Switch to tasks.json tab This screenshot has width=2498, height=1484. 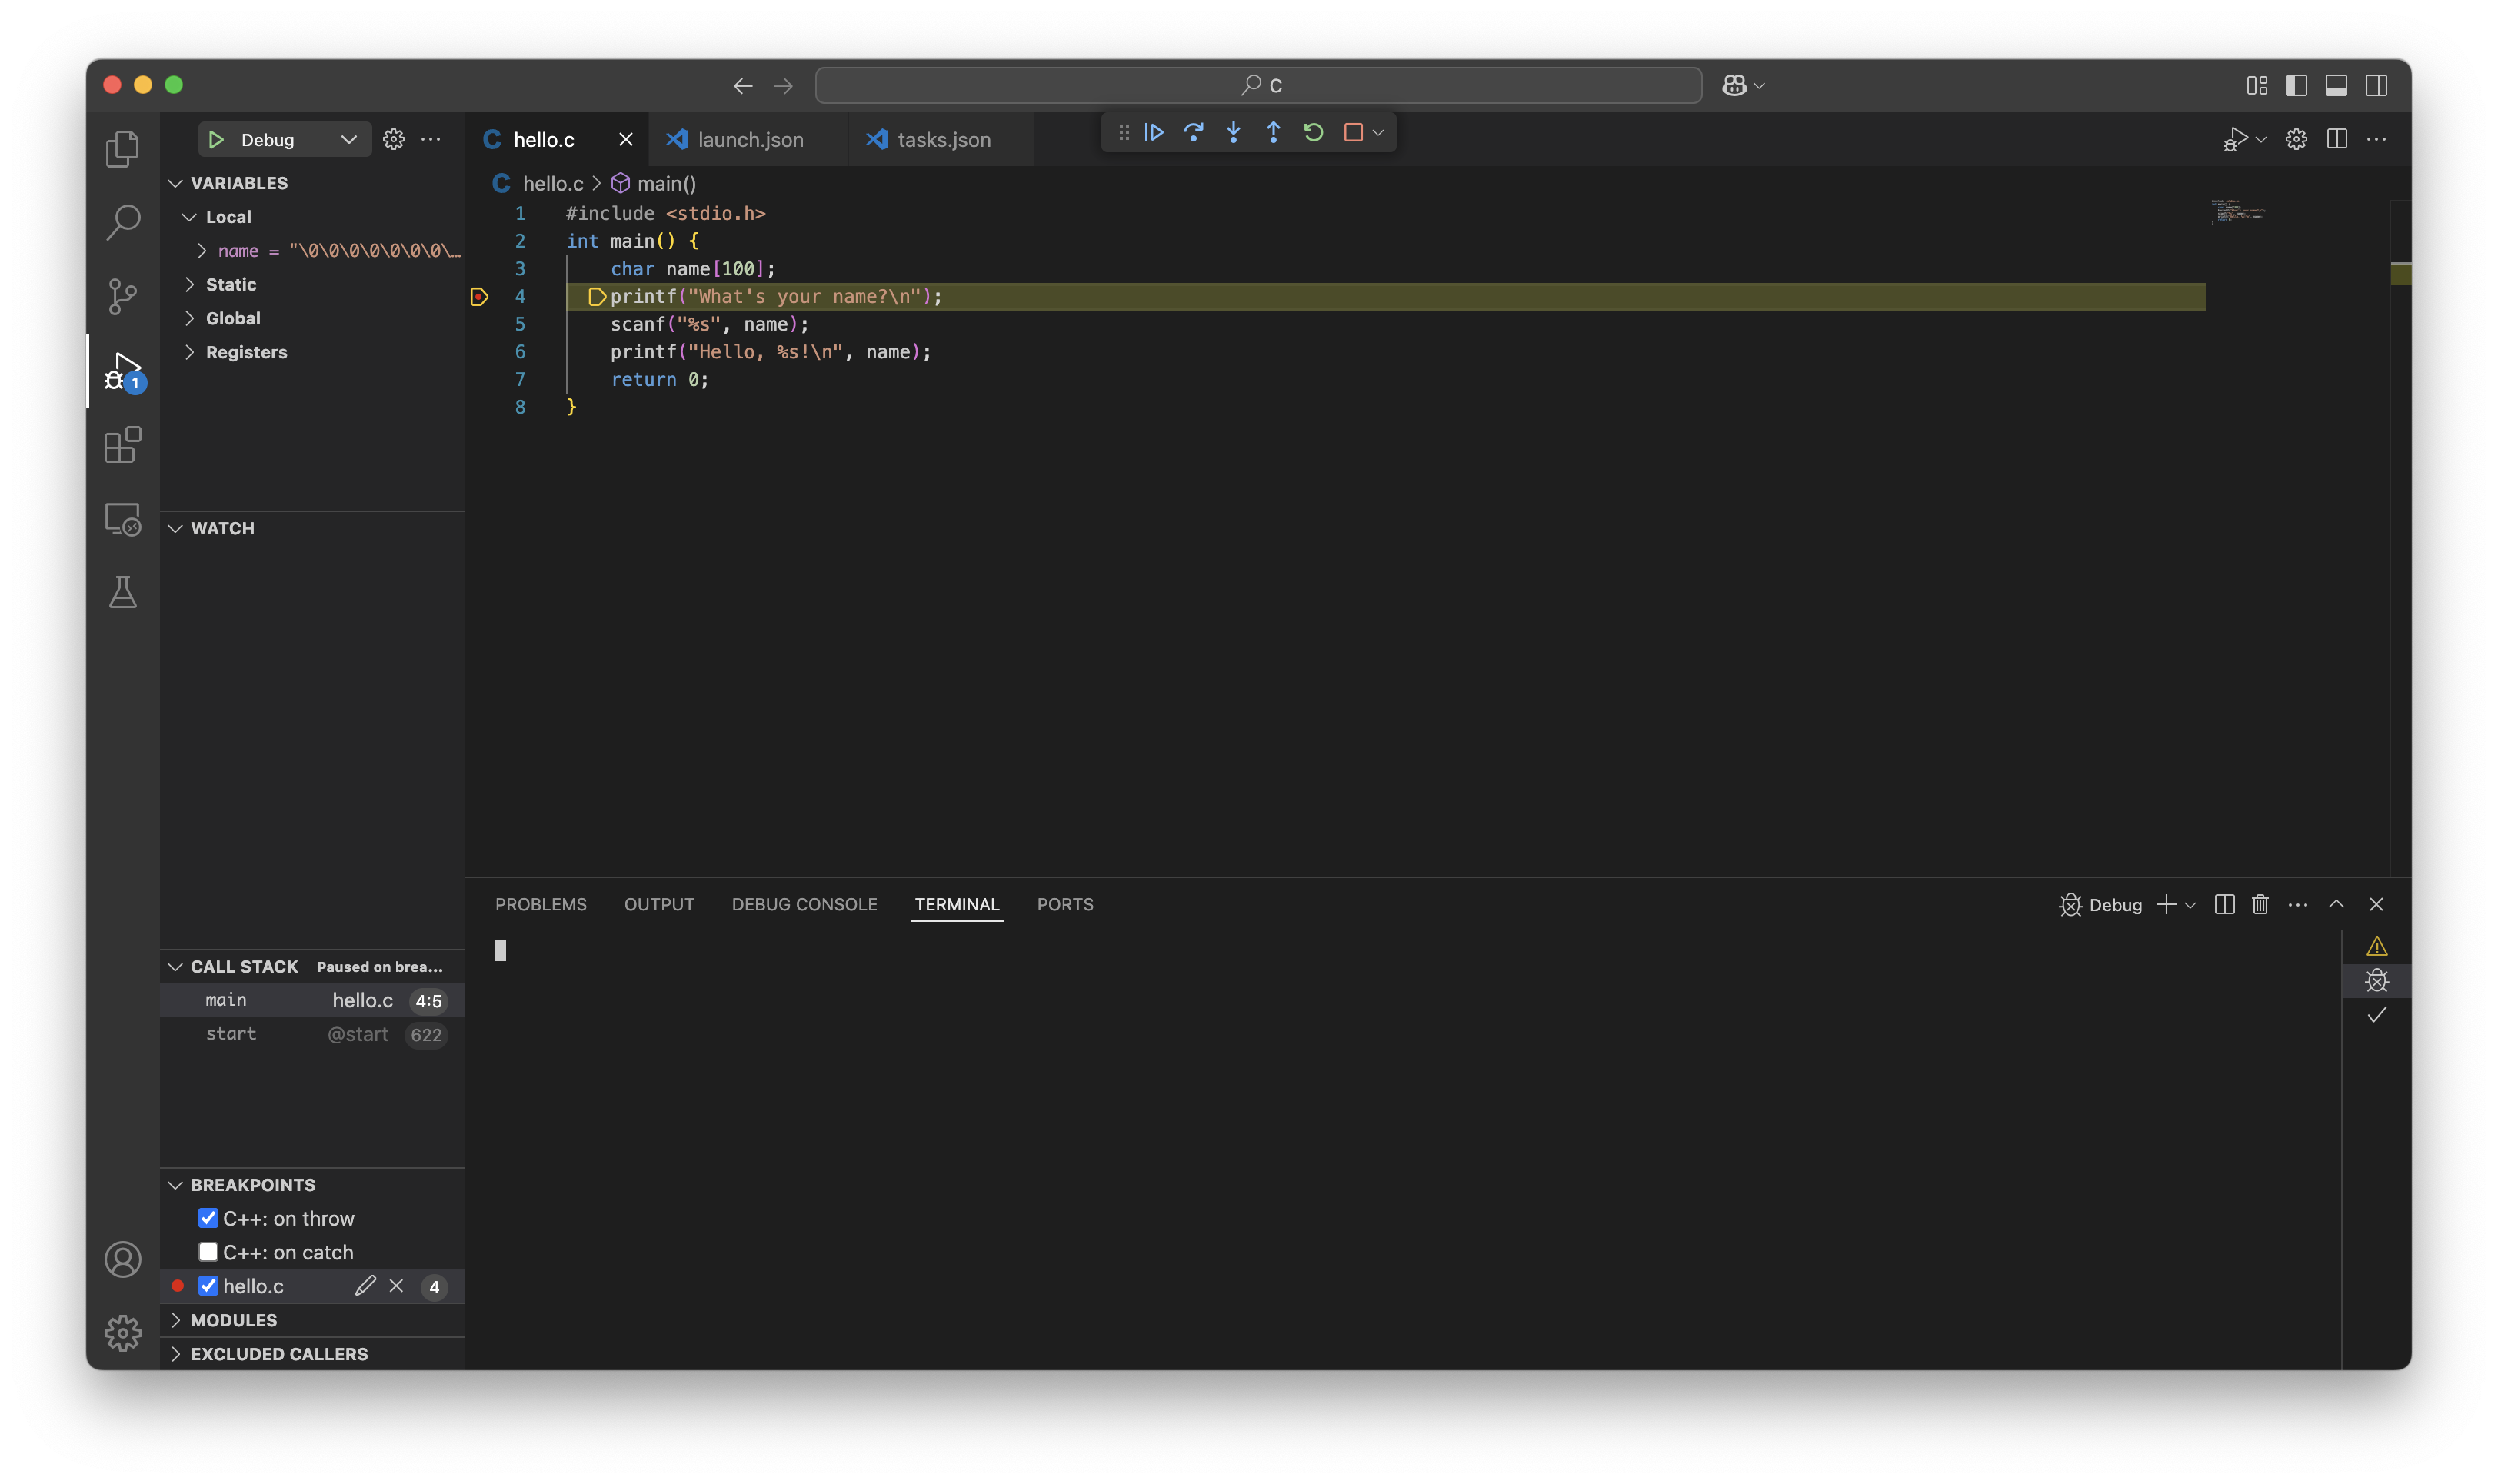[943, 140]
